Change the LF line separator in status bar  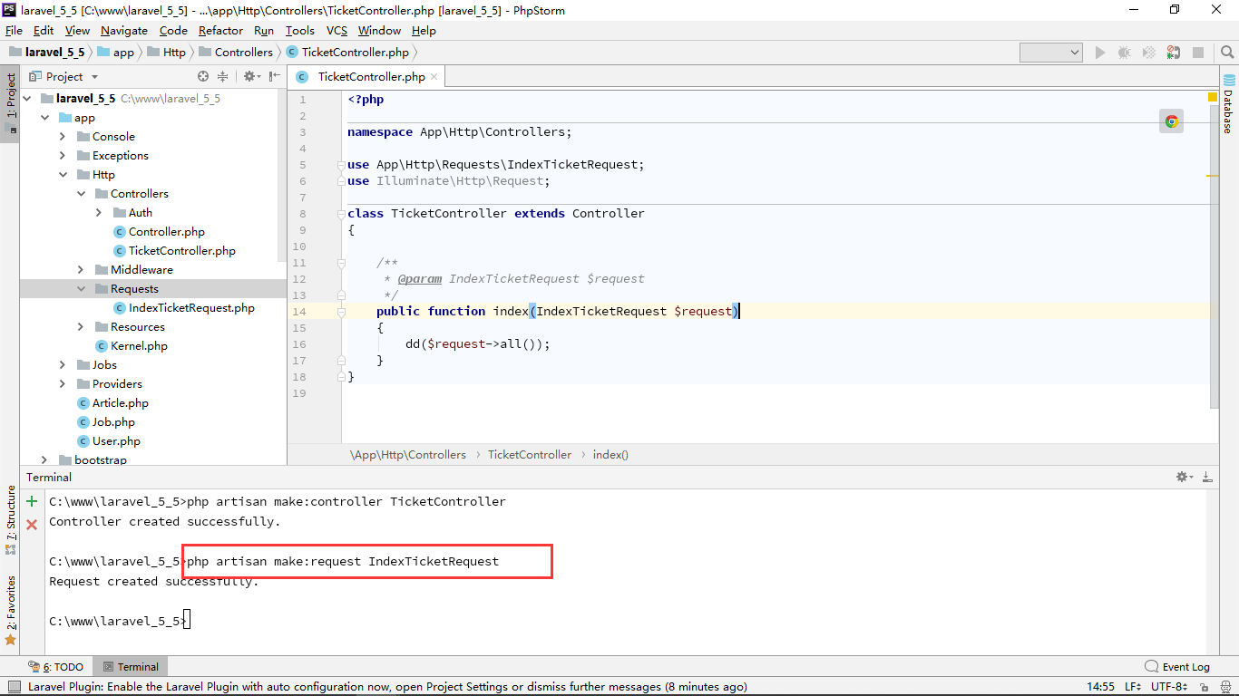(1135, 687)
